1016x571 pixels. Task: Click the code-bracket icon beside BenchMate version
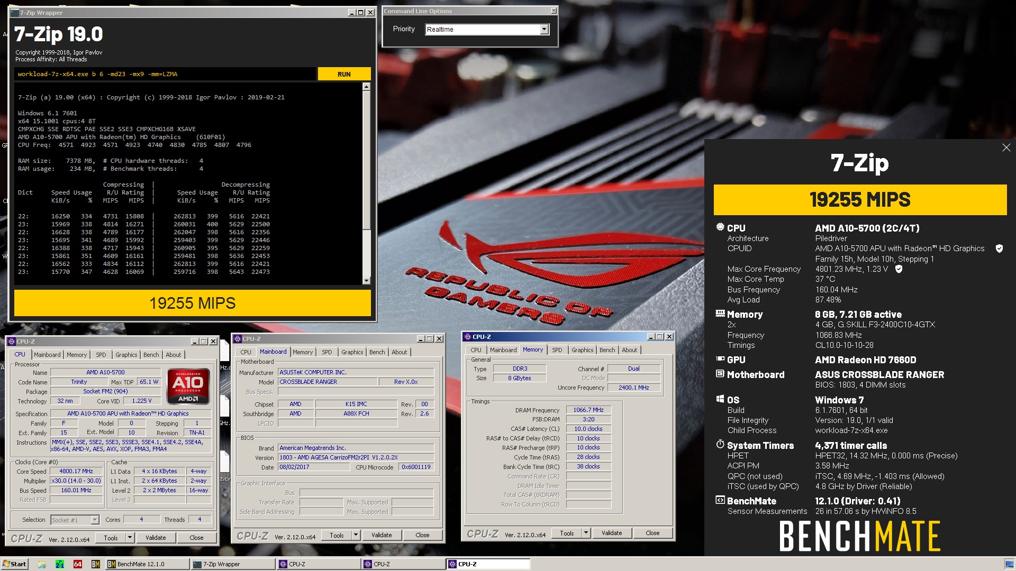tap(720, 500)
